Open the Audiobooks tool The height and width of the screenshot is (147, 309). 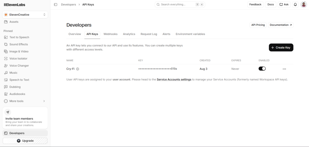coord(25,94)
